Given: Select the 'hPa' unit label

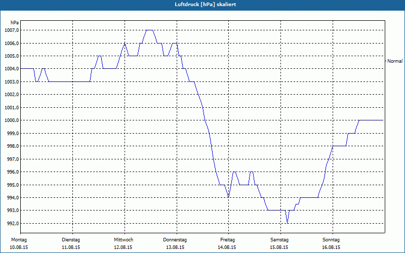Looking at the screenshot, I should tap(15, 23).
